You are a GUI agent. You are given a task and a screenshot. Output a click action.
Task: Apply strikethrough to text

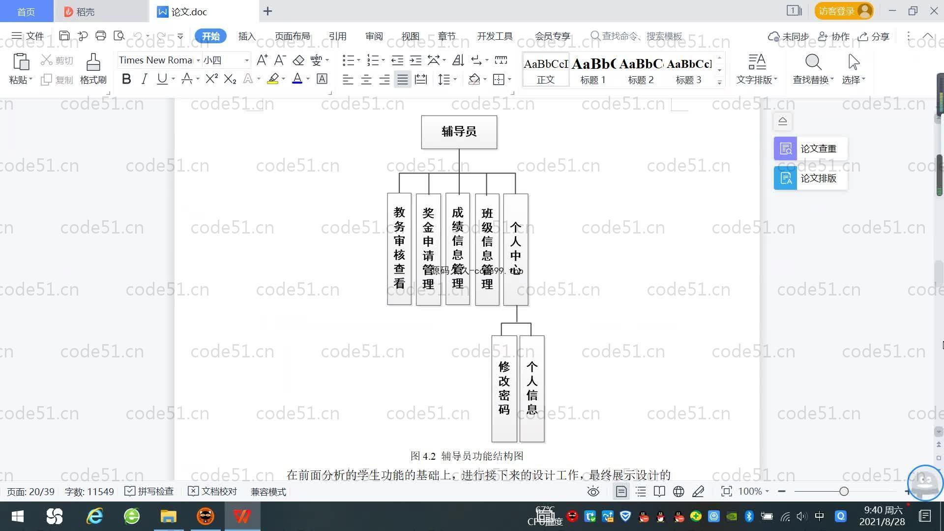click(187, 79)
